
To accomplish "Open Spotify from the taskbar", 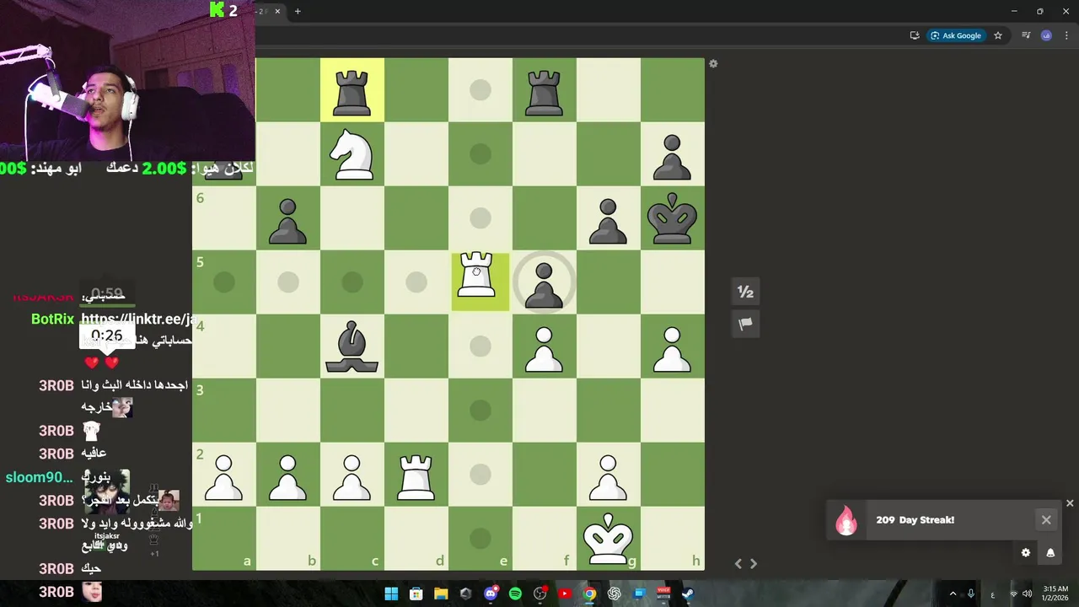I will pos(515,594).
